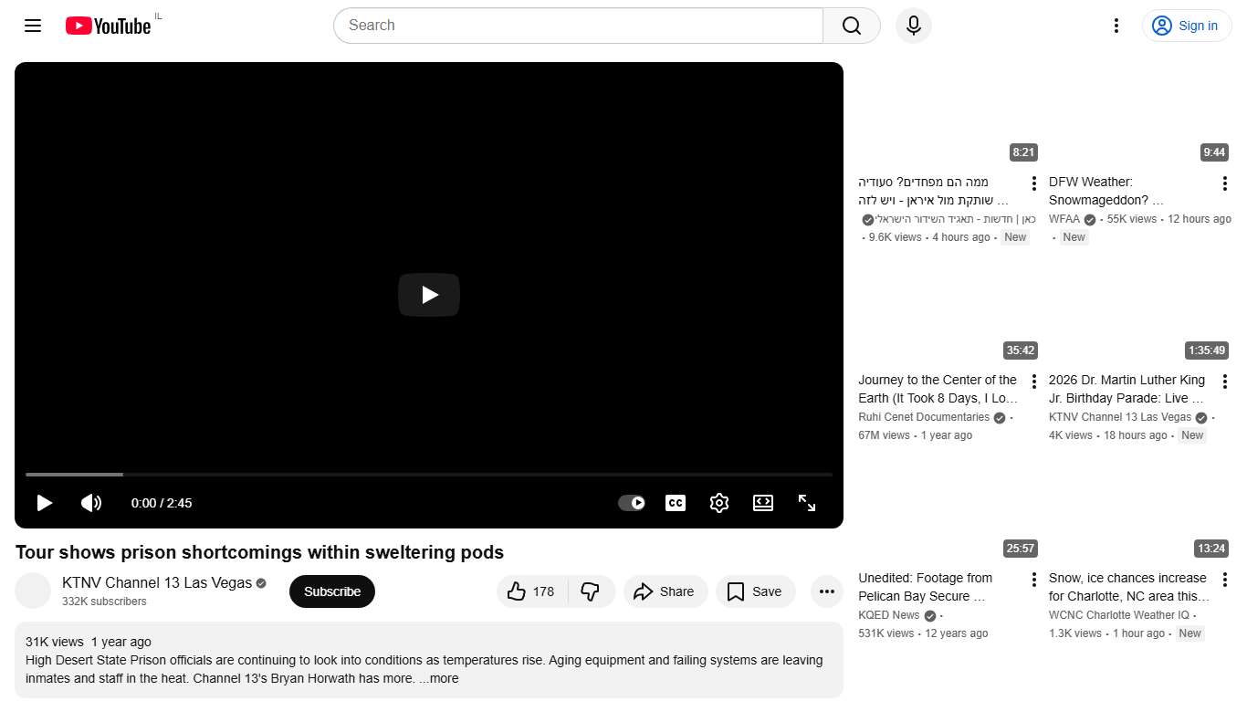Expand description with ...more
This screenshot has width=1247, height=701.
[439, 678]
